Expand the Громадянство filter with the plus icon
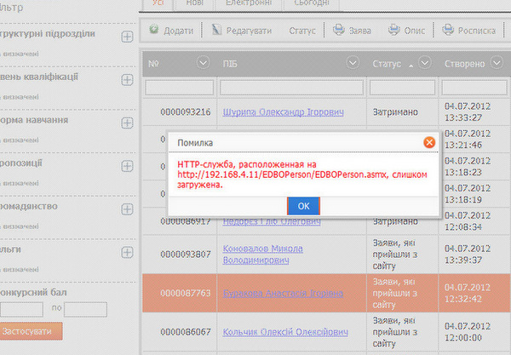511x355 pixels. click(x=127, y=207)
